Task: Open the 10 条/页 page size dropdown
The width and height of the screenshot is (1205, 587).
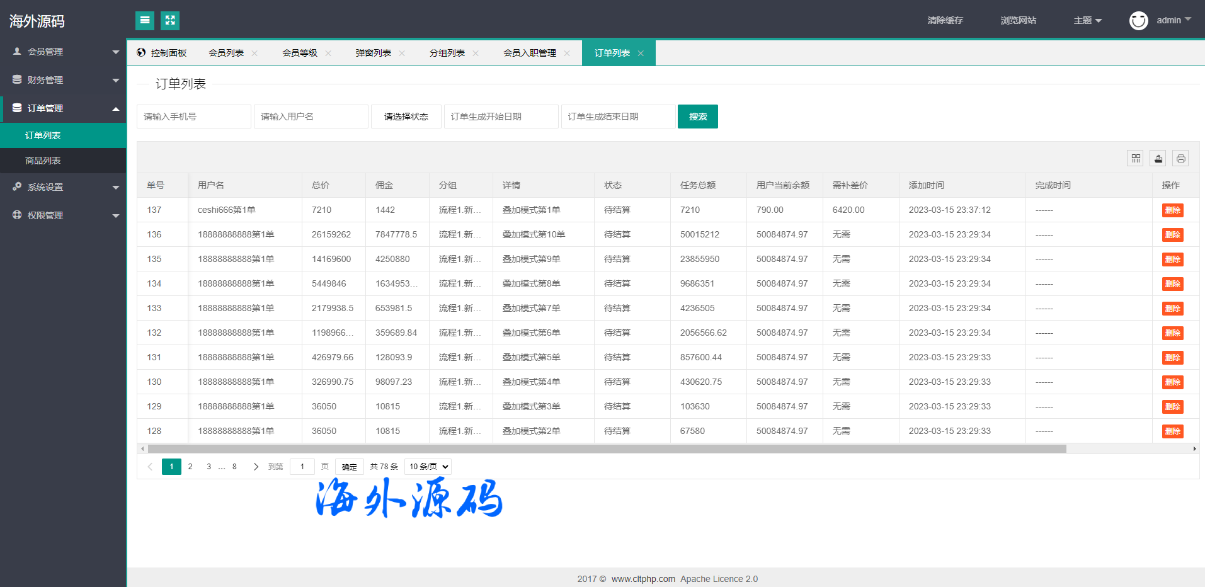Action: [x=428, y=467]
